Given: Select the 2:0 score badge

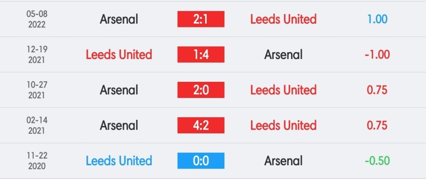Looking at the screenshot, I should pyautogui.click(x=201, y=90).
